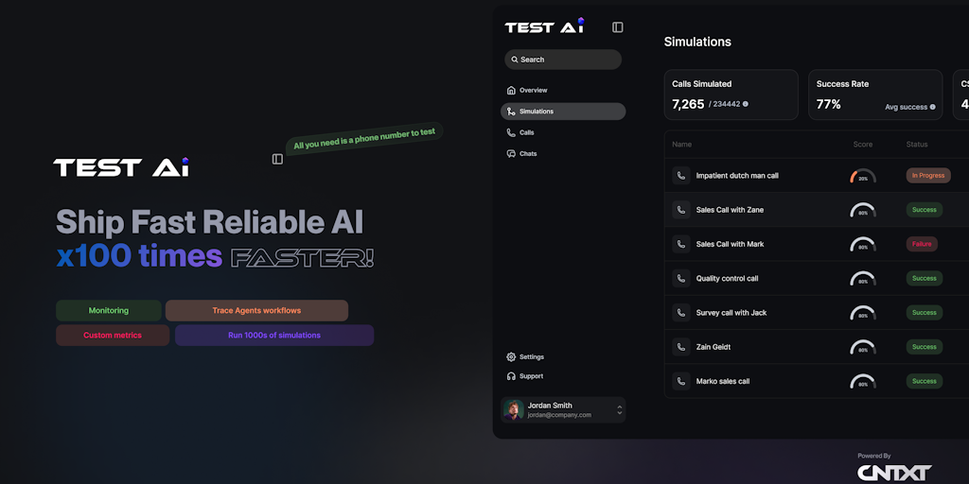
Task: Click the magnifier icon in Search box
Action: point(515,60)
